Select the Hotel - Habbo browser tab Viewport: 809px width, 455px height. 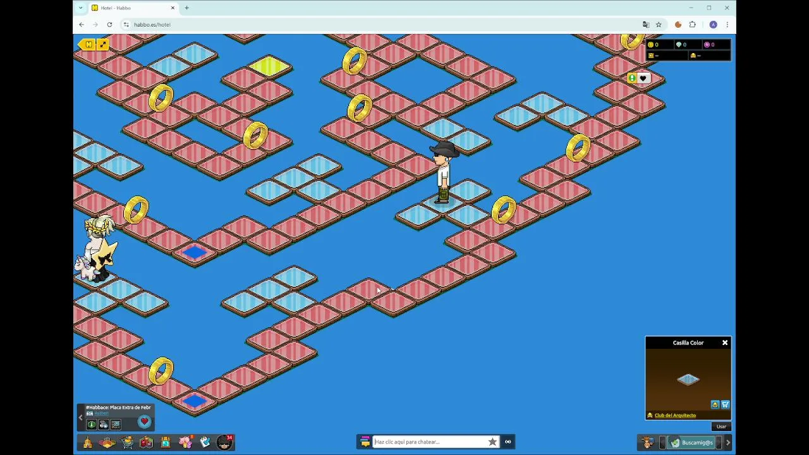pyautogui.click(x=133, y=8)
